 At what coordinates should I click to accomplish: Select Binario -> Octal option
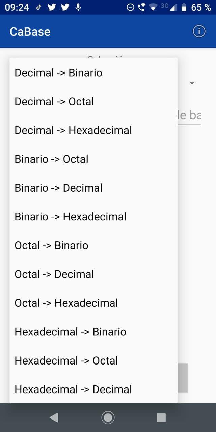[51, 159]
